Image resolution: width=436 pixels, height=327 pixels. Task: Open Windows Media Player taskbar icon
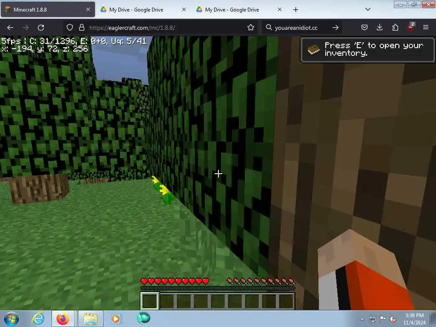[116, 318]
